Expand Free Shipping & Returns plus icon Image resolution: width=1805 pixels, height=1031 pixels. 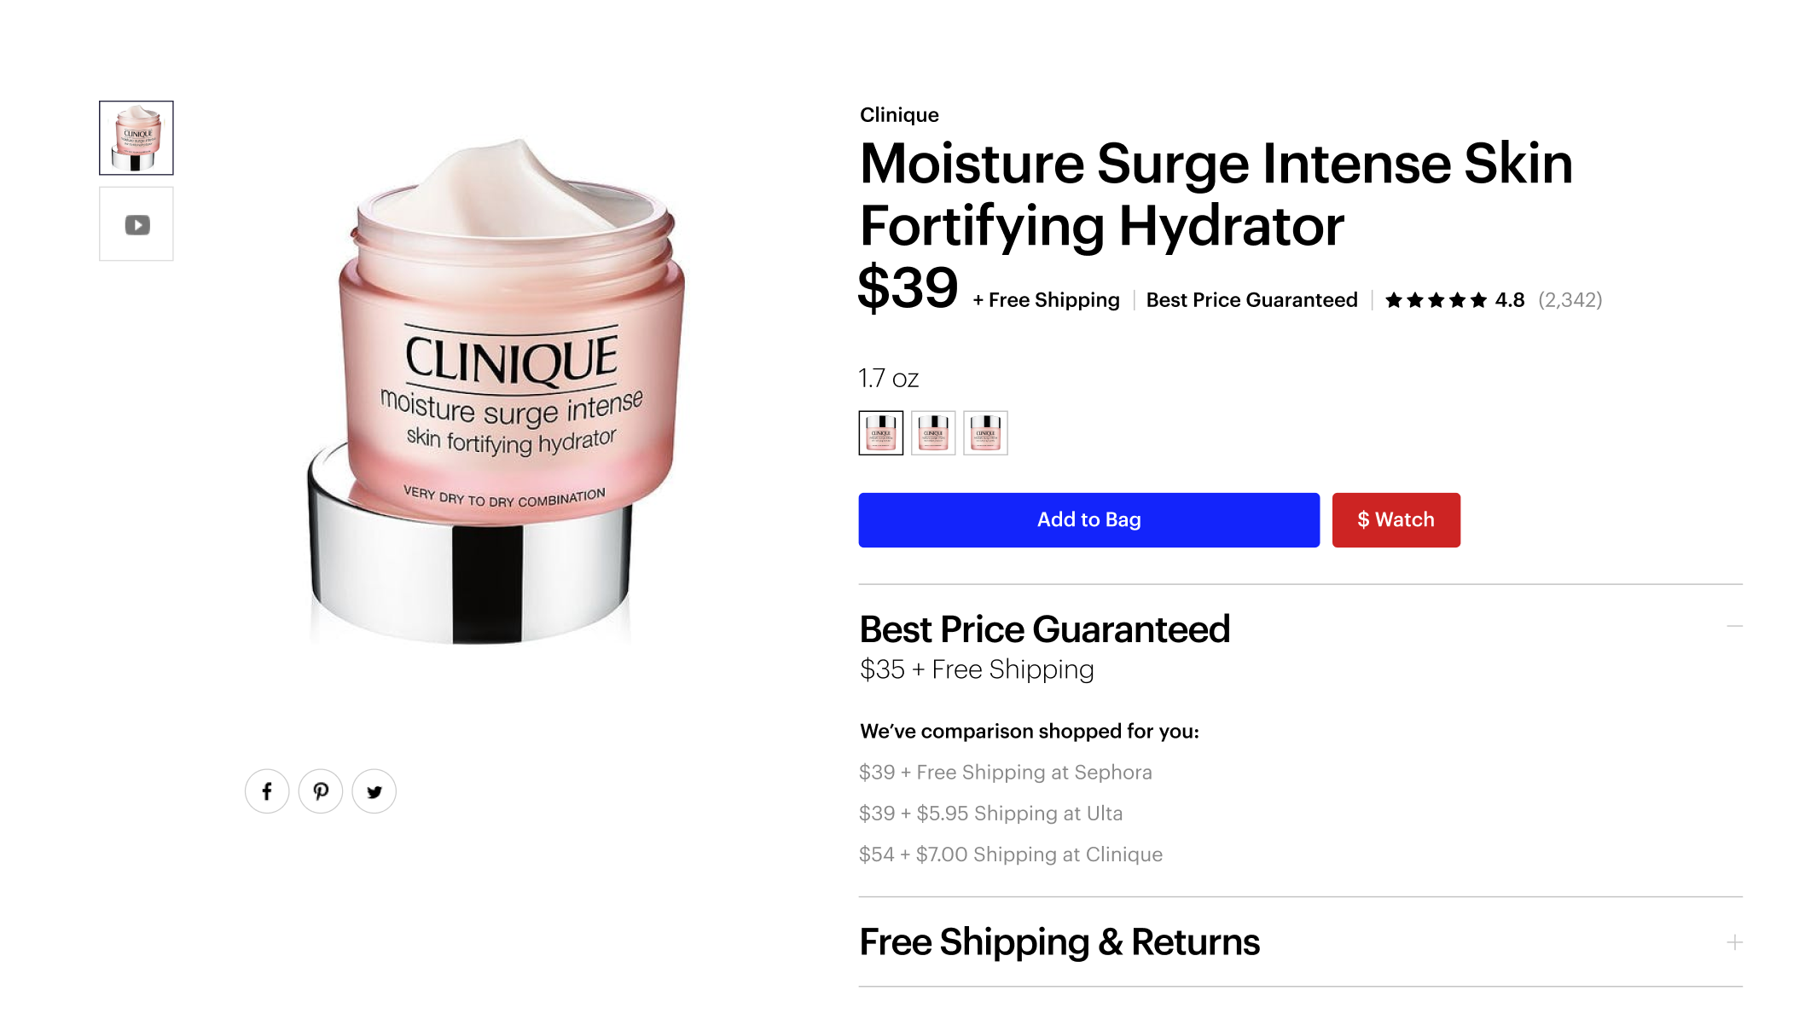click(1734, 942)
